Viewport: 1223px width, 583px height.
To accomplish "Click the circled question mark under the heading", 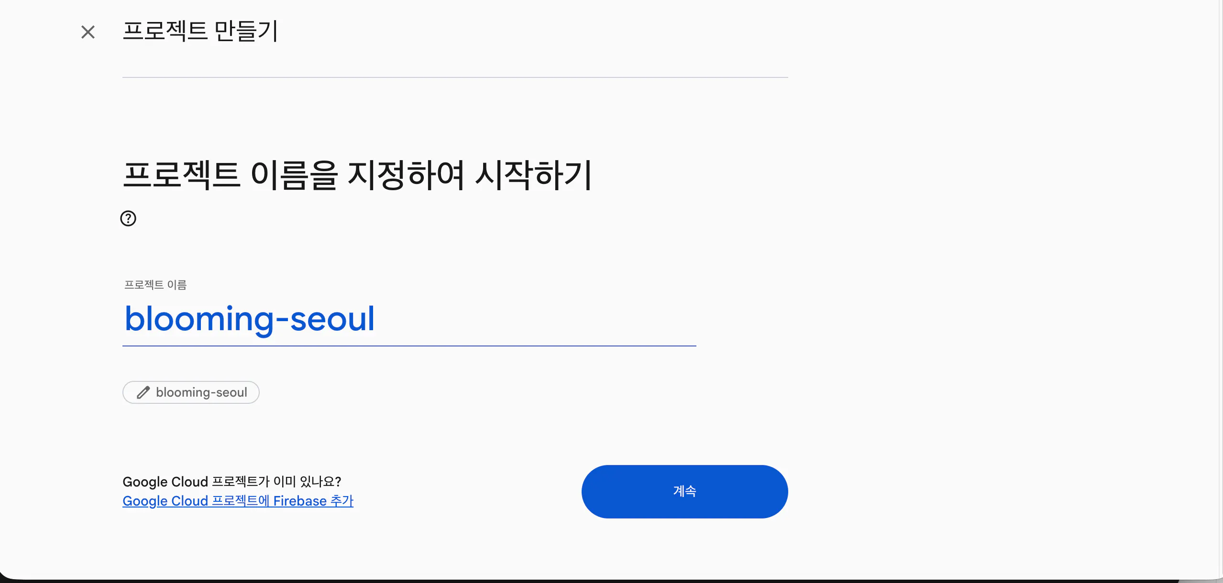I will [x=127, y=218].
